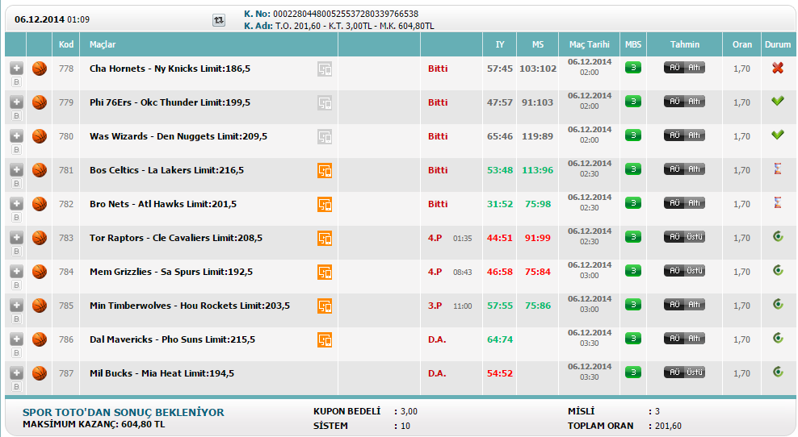The image size is (798, 437).
Task: Click the green MBS 3 badge on Dal Mavericks row
Action: [x=633, y=339]
